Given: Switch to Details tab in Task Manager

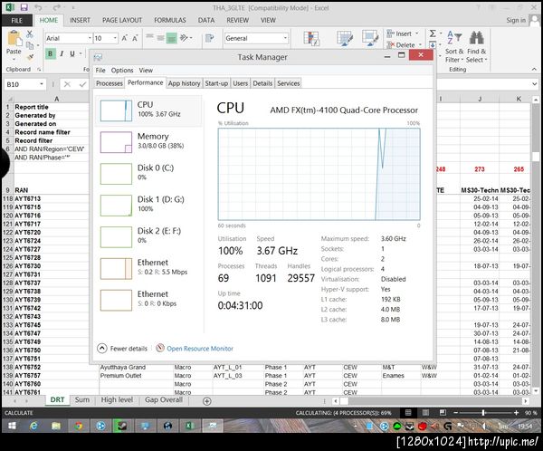Looking at the screenshot, I should click(262, 83).
